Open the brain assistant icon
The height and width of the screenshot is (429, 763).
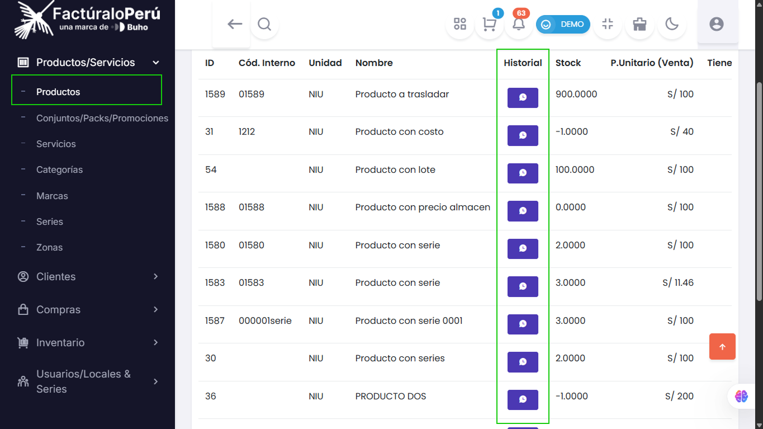point(742,396)
